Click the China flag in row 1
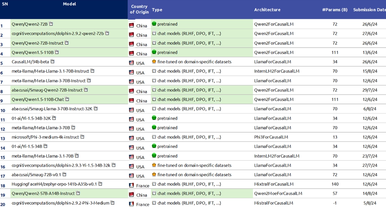This screenshot has width=386, height=207. [x=131, y=26]
